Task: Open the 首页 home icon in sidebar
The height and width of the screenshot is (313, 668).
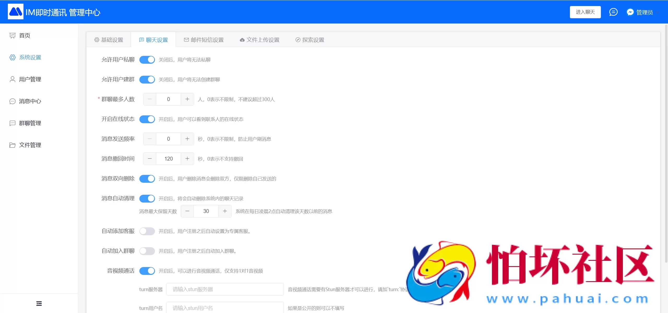Action: coord(13,35)
